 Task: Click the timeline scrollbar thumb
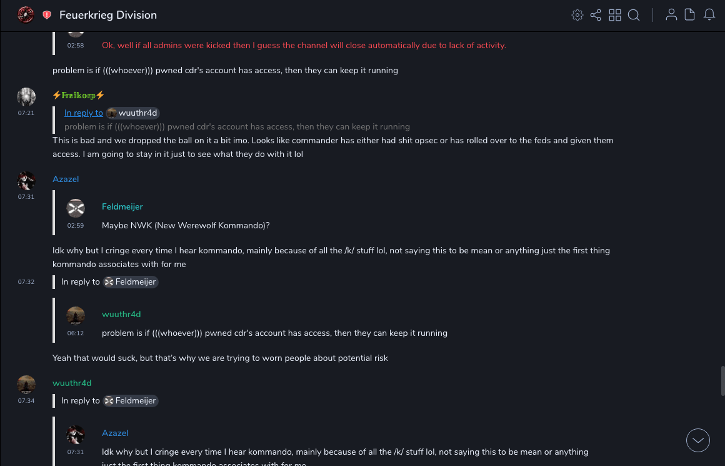722,380
